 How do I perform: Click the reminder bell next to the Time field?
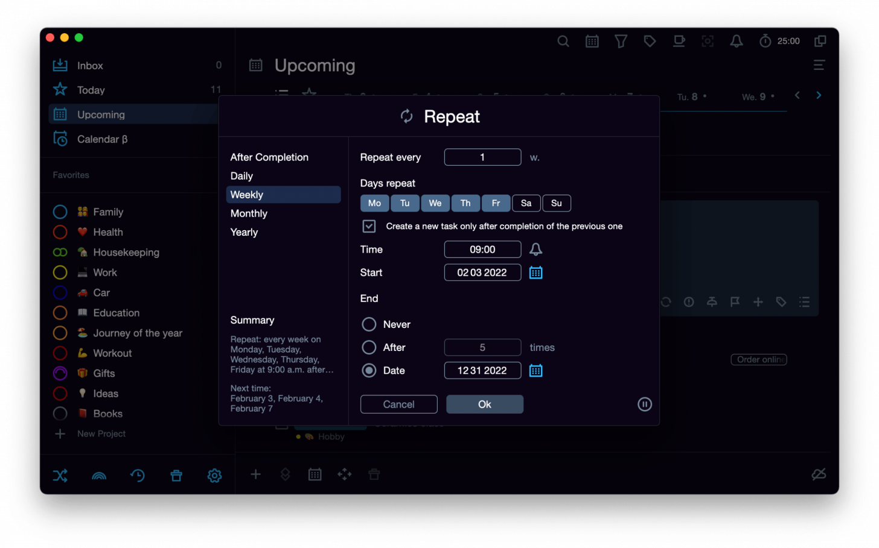click(x=535, y=249)
